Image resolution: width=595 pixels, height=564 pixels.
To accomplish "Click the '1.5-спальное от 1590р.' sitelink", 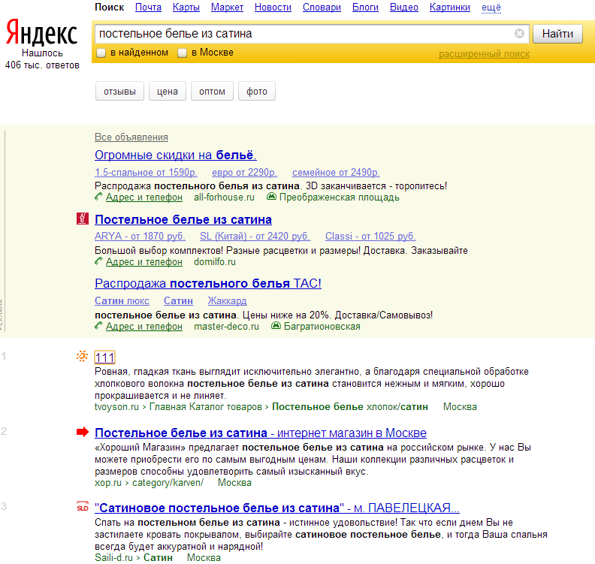I will click(146, 172).
